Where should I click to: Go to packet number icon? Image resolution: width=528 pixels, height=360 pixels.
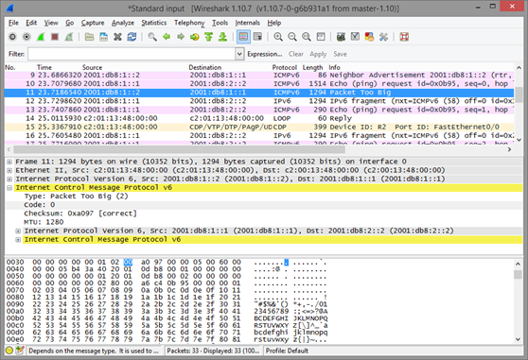pyautogui.click(x=195, y=37)
